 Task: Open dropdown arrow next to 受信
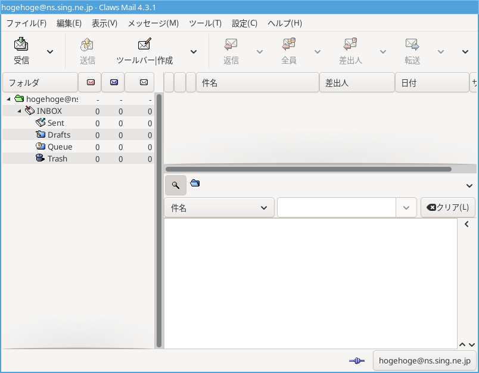pyautogui.click(x=50, y=52)
